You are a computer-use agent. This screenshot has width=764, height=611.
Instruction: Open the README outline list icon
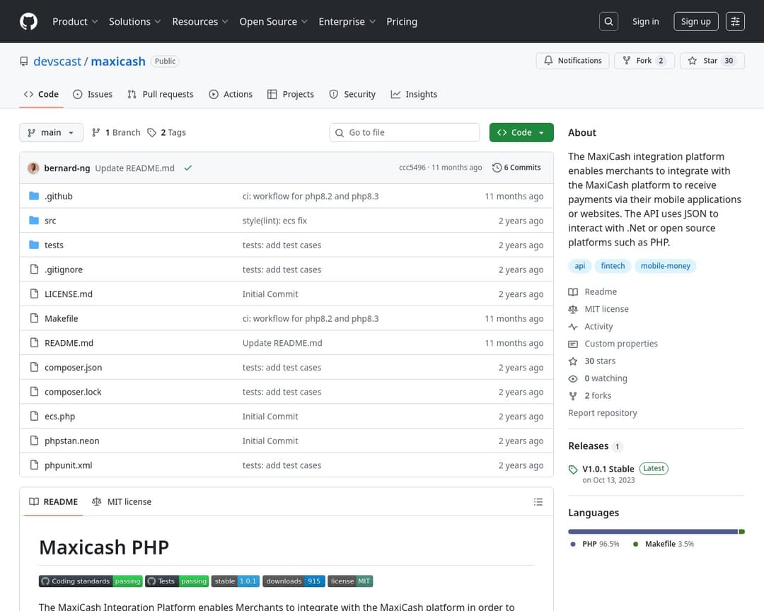(538, 502)
